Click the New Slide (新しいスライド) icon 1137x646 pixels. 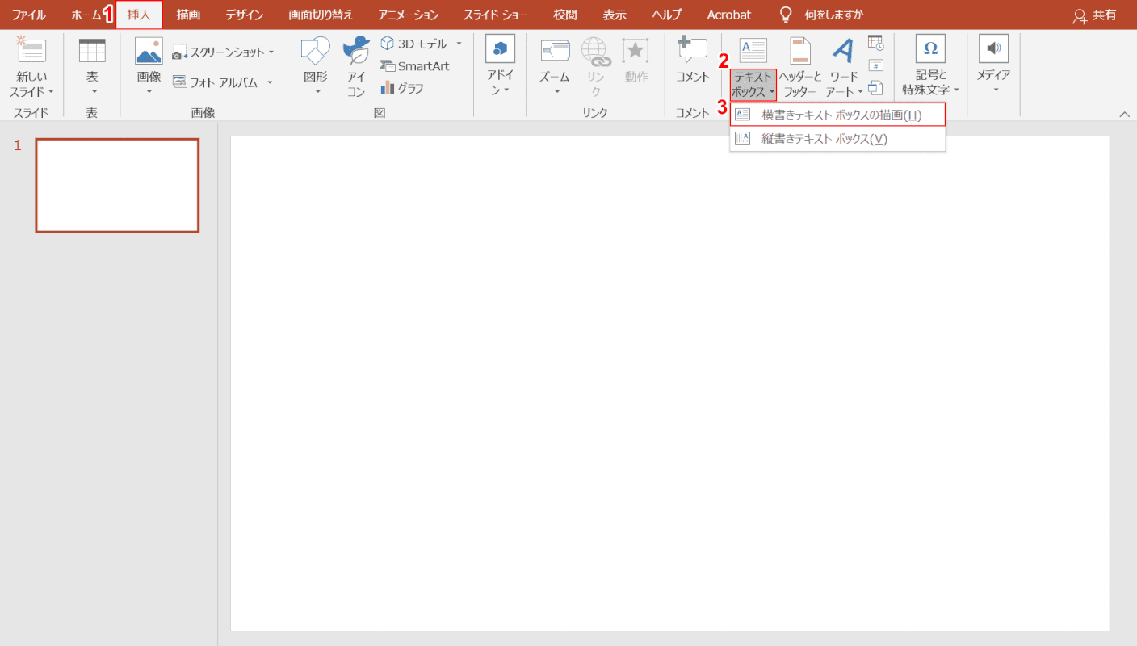31,50
